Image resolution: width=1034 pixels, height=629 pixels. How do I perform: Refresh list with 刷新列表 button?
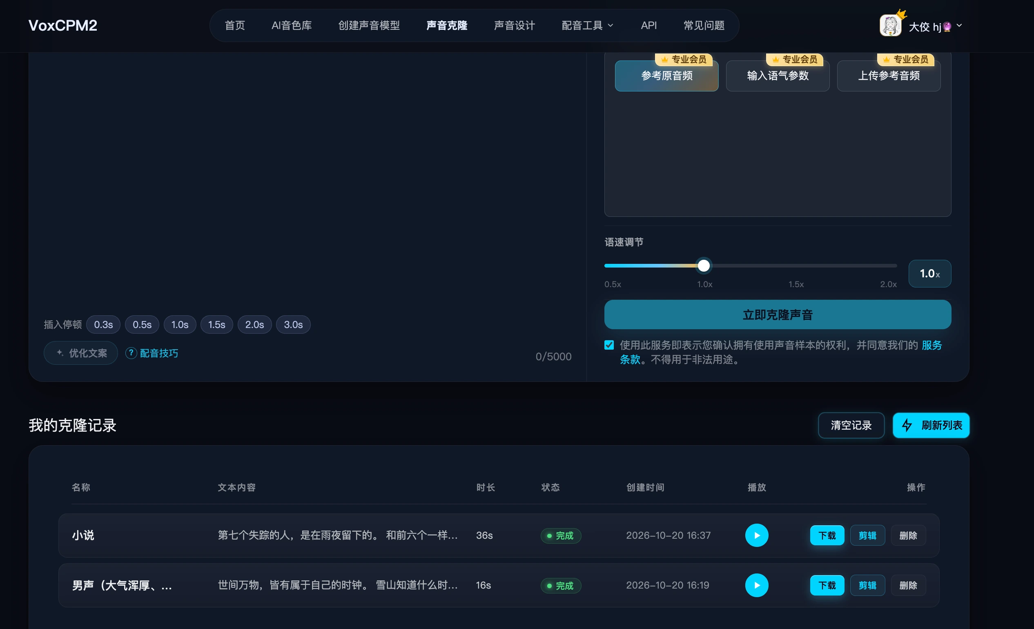click(x=931, y=426)
